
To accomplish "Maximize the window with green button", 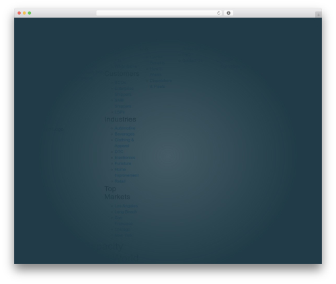I will (x=30, y=13).
